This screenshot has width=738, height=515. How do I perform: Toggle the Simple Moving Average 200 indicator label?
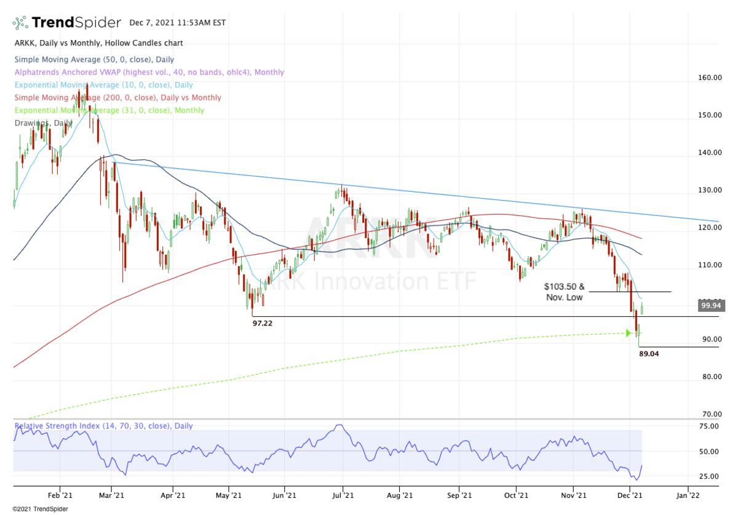pyautogui.click(x=117, y=98)
